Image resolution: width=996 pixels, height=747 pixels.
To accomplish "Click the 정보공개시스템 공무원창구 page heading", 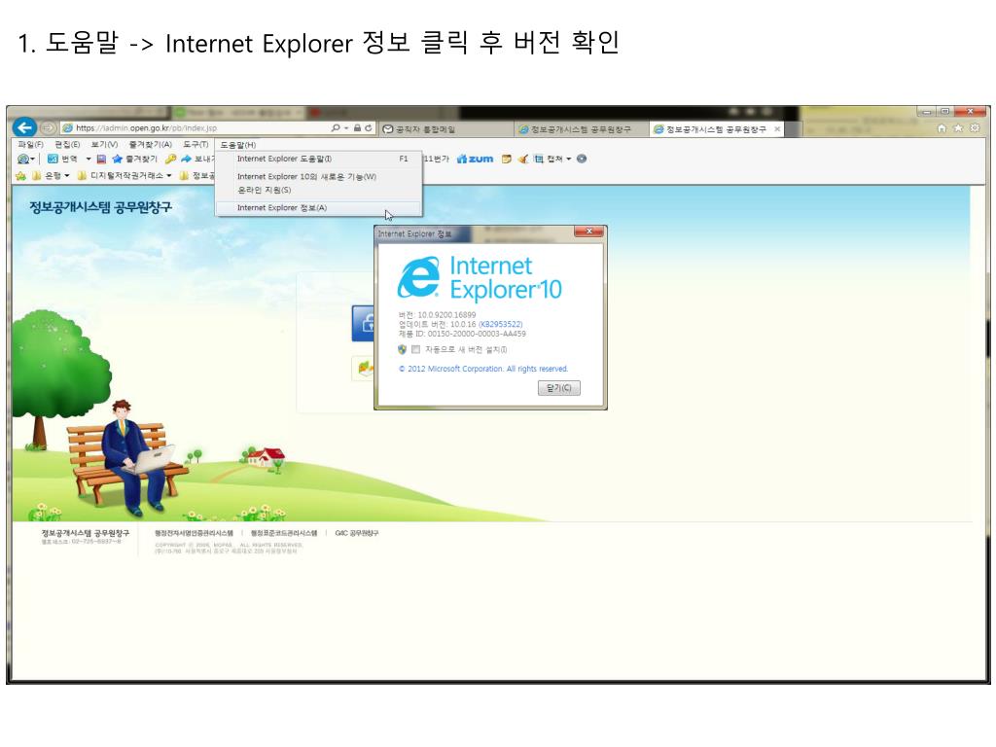I will click(x=100, y=207).
